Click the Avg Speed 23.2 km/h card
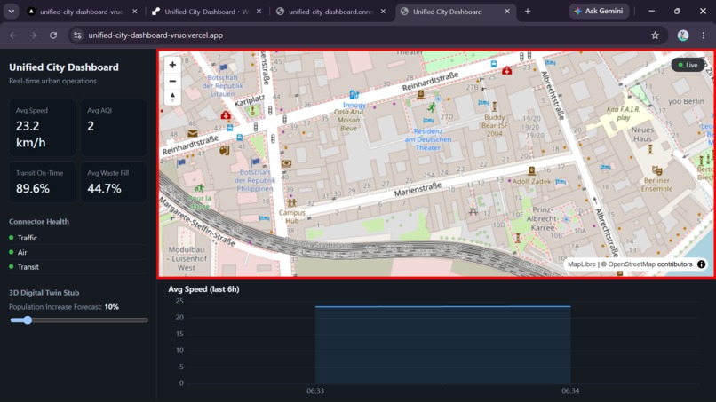Screen dimensions: 716x402 (42, 128)
